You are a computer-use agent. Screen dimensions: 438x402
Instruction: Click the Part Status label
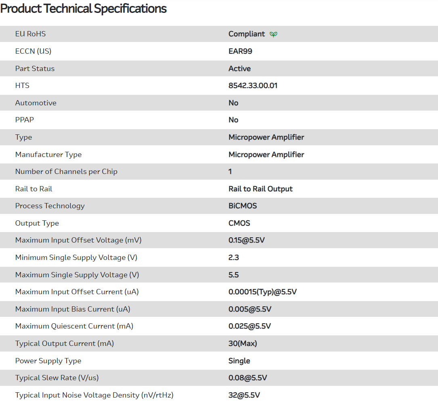pyautogui.click(x=35, y=69)
